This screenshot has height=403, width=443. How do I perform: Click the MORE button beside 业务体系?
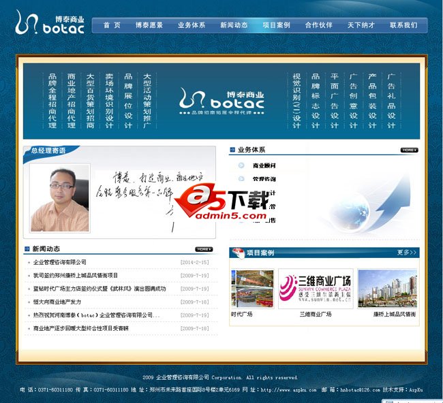(x=409, y=150)
